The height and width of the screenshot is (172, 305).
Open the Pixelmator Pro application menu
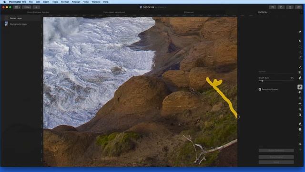(x=17, y=2)
